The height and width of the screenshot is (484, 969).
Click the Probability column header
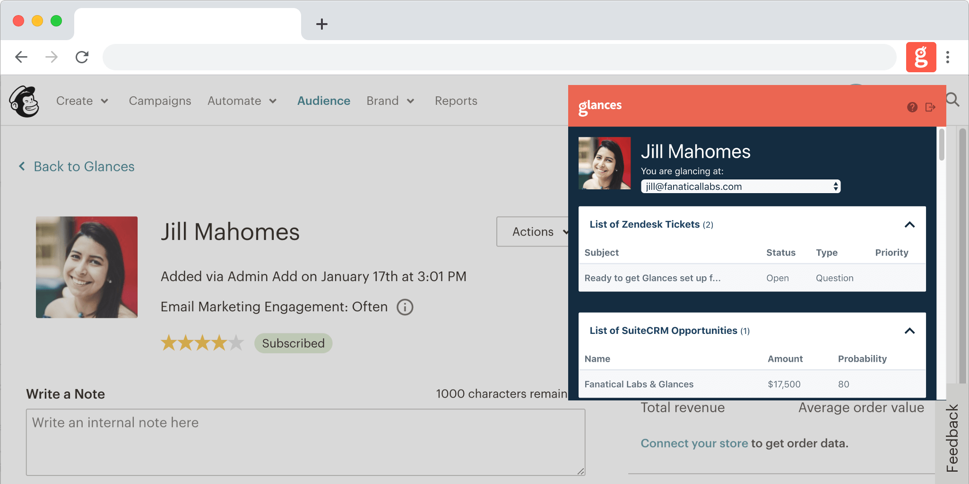(x=862, y=359)
